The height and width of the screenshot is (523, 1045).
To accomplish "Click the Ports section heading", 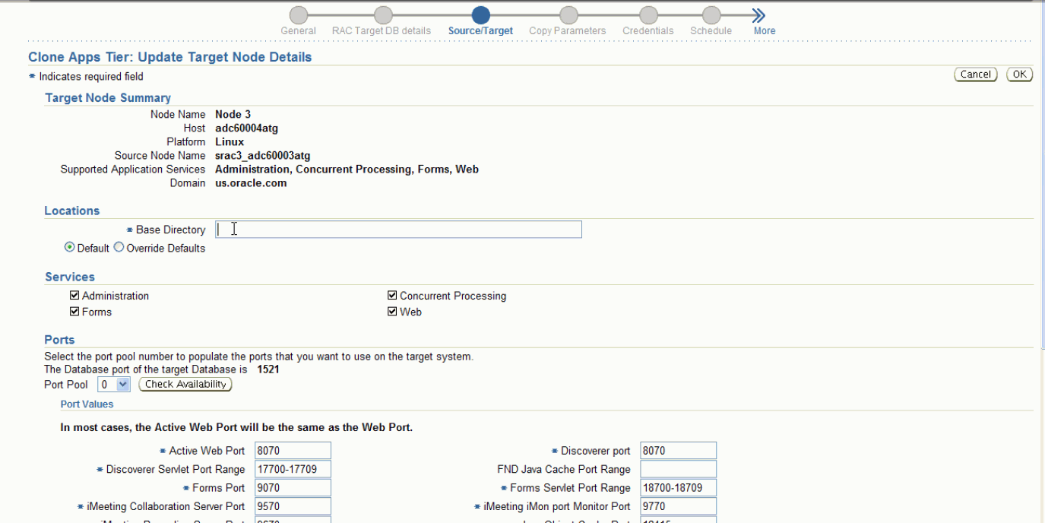I will click(x=59, y=340).
